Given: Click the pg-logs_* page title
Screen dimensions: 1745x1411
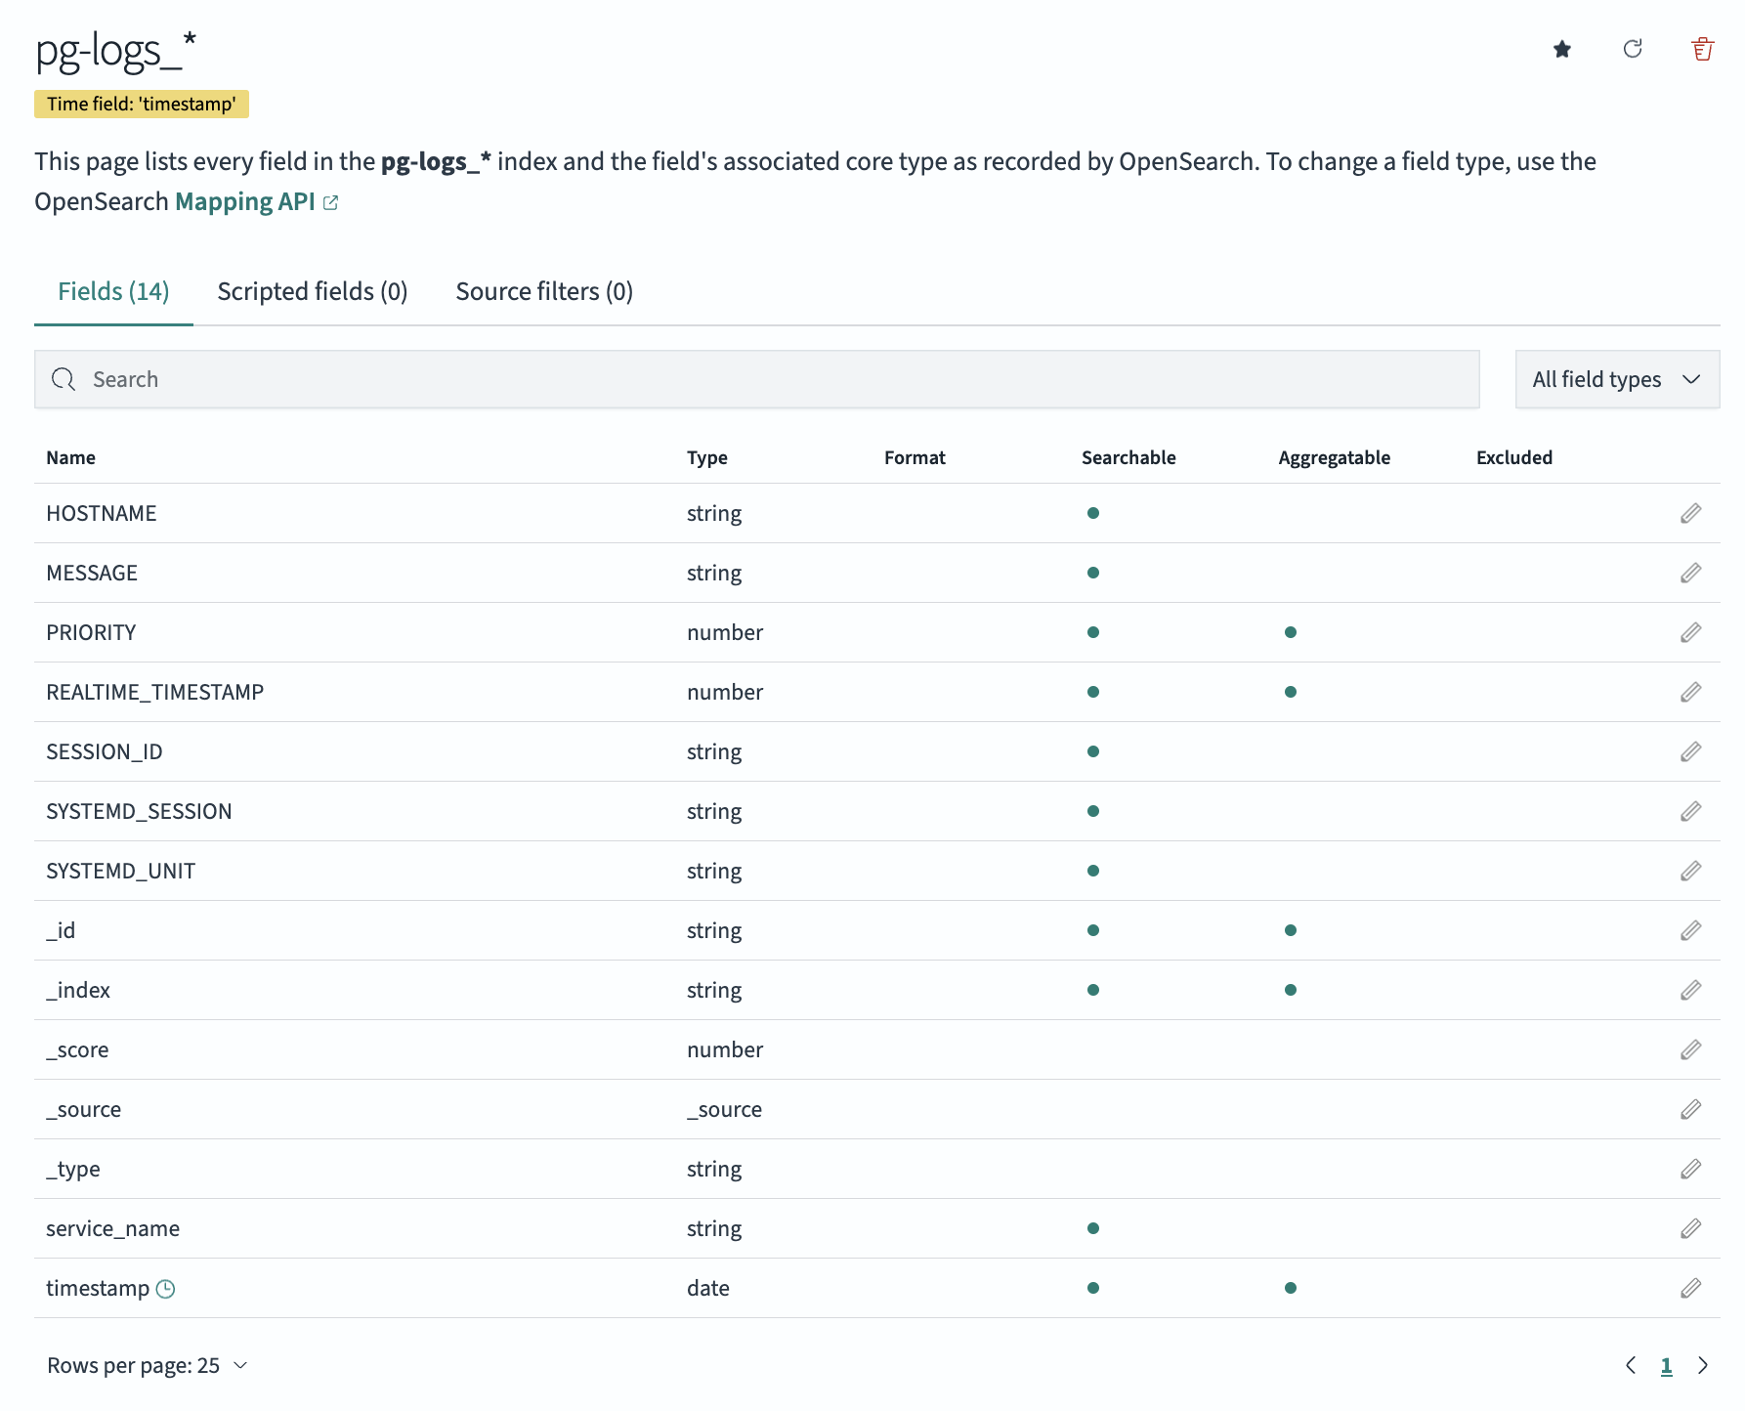Looking at the screenshot, I should (x=116, y=51).
